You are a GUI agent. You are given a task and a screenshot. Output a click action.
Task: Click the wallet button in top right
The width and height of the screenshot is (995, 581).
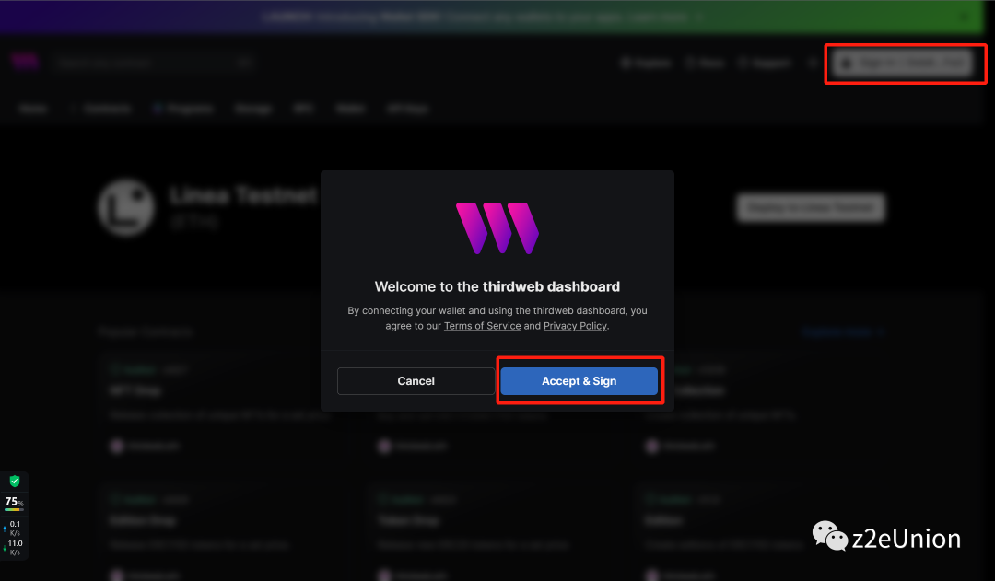pyautogui.click(x=903, y=63)
